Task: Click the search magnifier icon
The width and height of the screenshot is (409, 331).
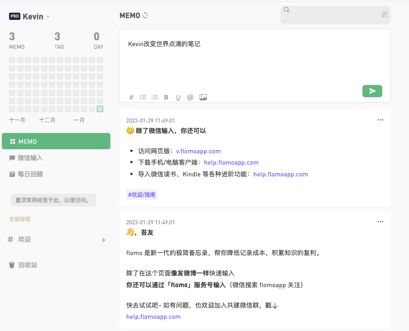Action: [286, 9]
